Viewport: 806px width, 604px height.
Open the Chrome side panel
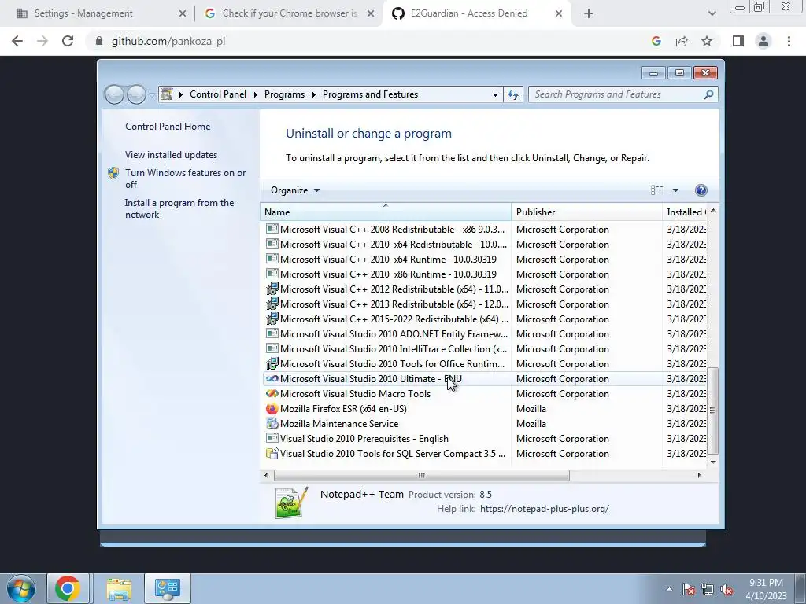click(x=738, y=41)
